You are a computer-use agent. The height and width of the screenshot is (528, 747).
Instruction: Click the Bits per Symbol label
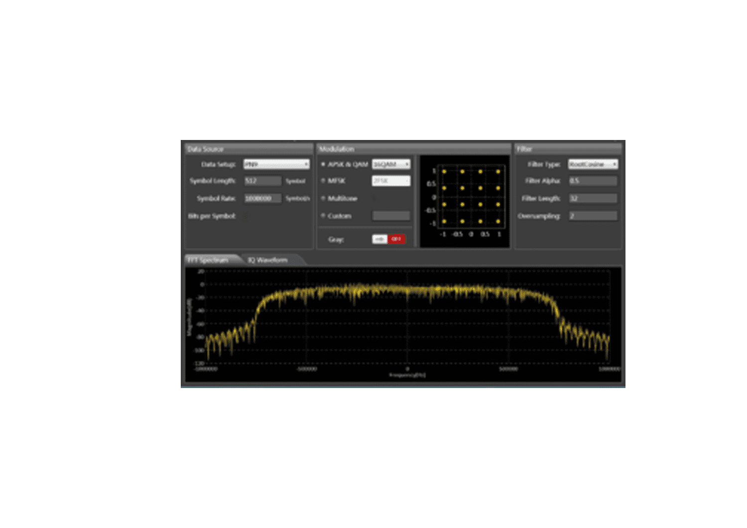[x=212, y=216]
